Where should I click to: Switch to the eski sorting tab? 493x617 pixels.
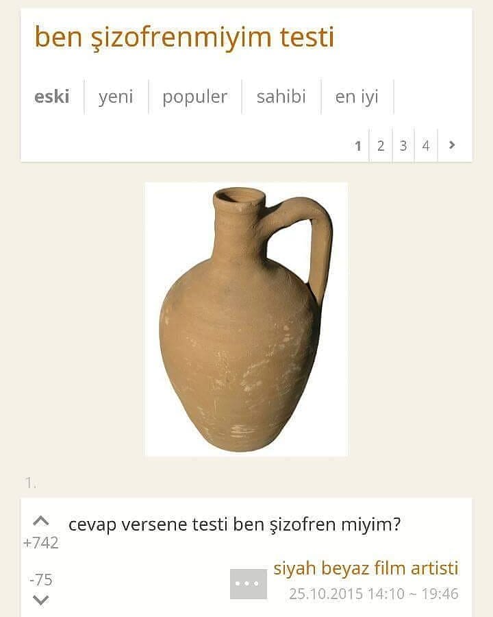52,97
